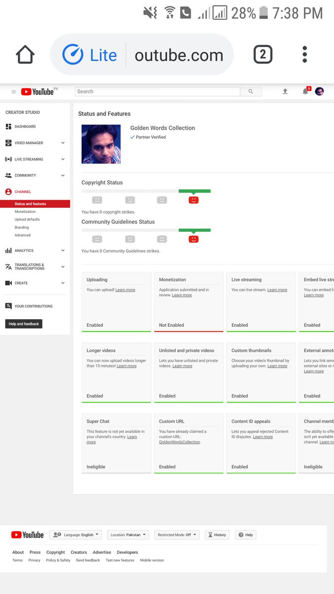Click the channel profile picture thumbnail

(x=101, y=144)
